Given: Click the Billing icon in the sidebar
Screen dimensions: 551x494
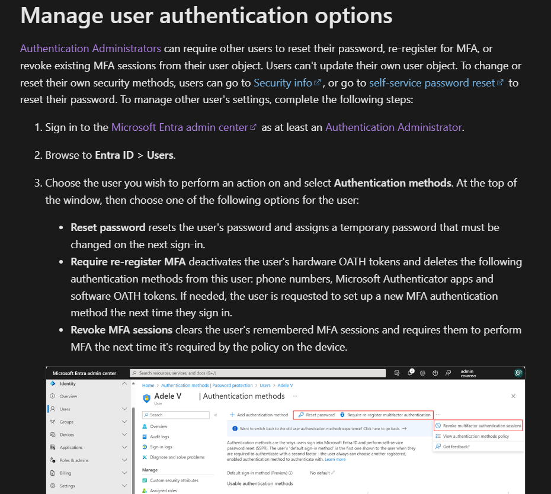Looking at the screenshot, I should click(52, 473).
